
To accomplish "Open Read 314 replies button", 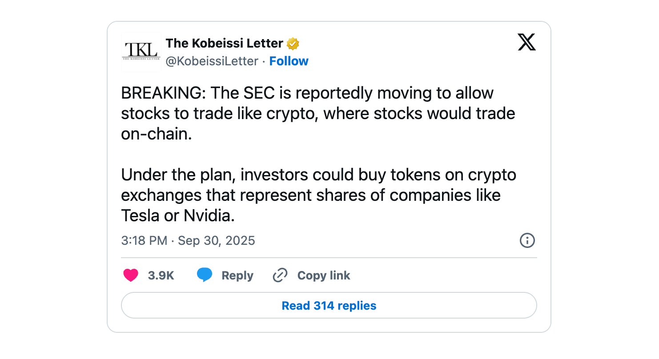I will [x=329, y=306].
